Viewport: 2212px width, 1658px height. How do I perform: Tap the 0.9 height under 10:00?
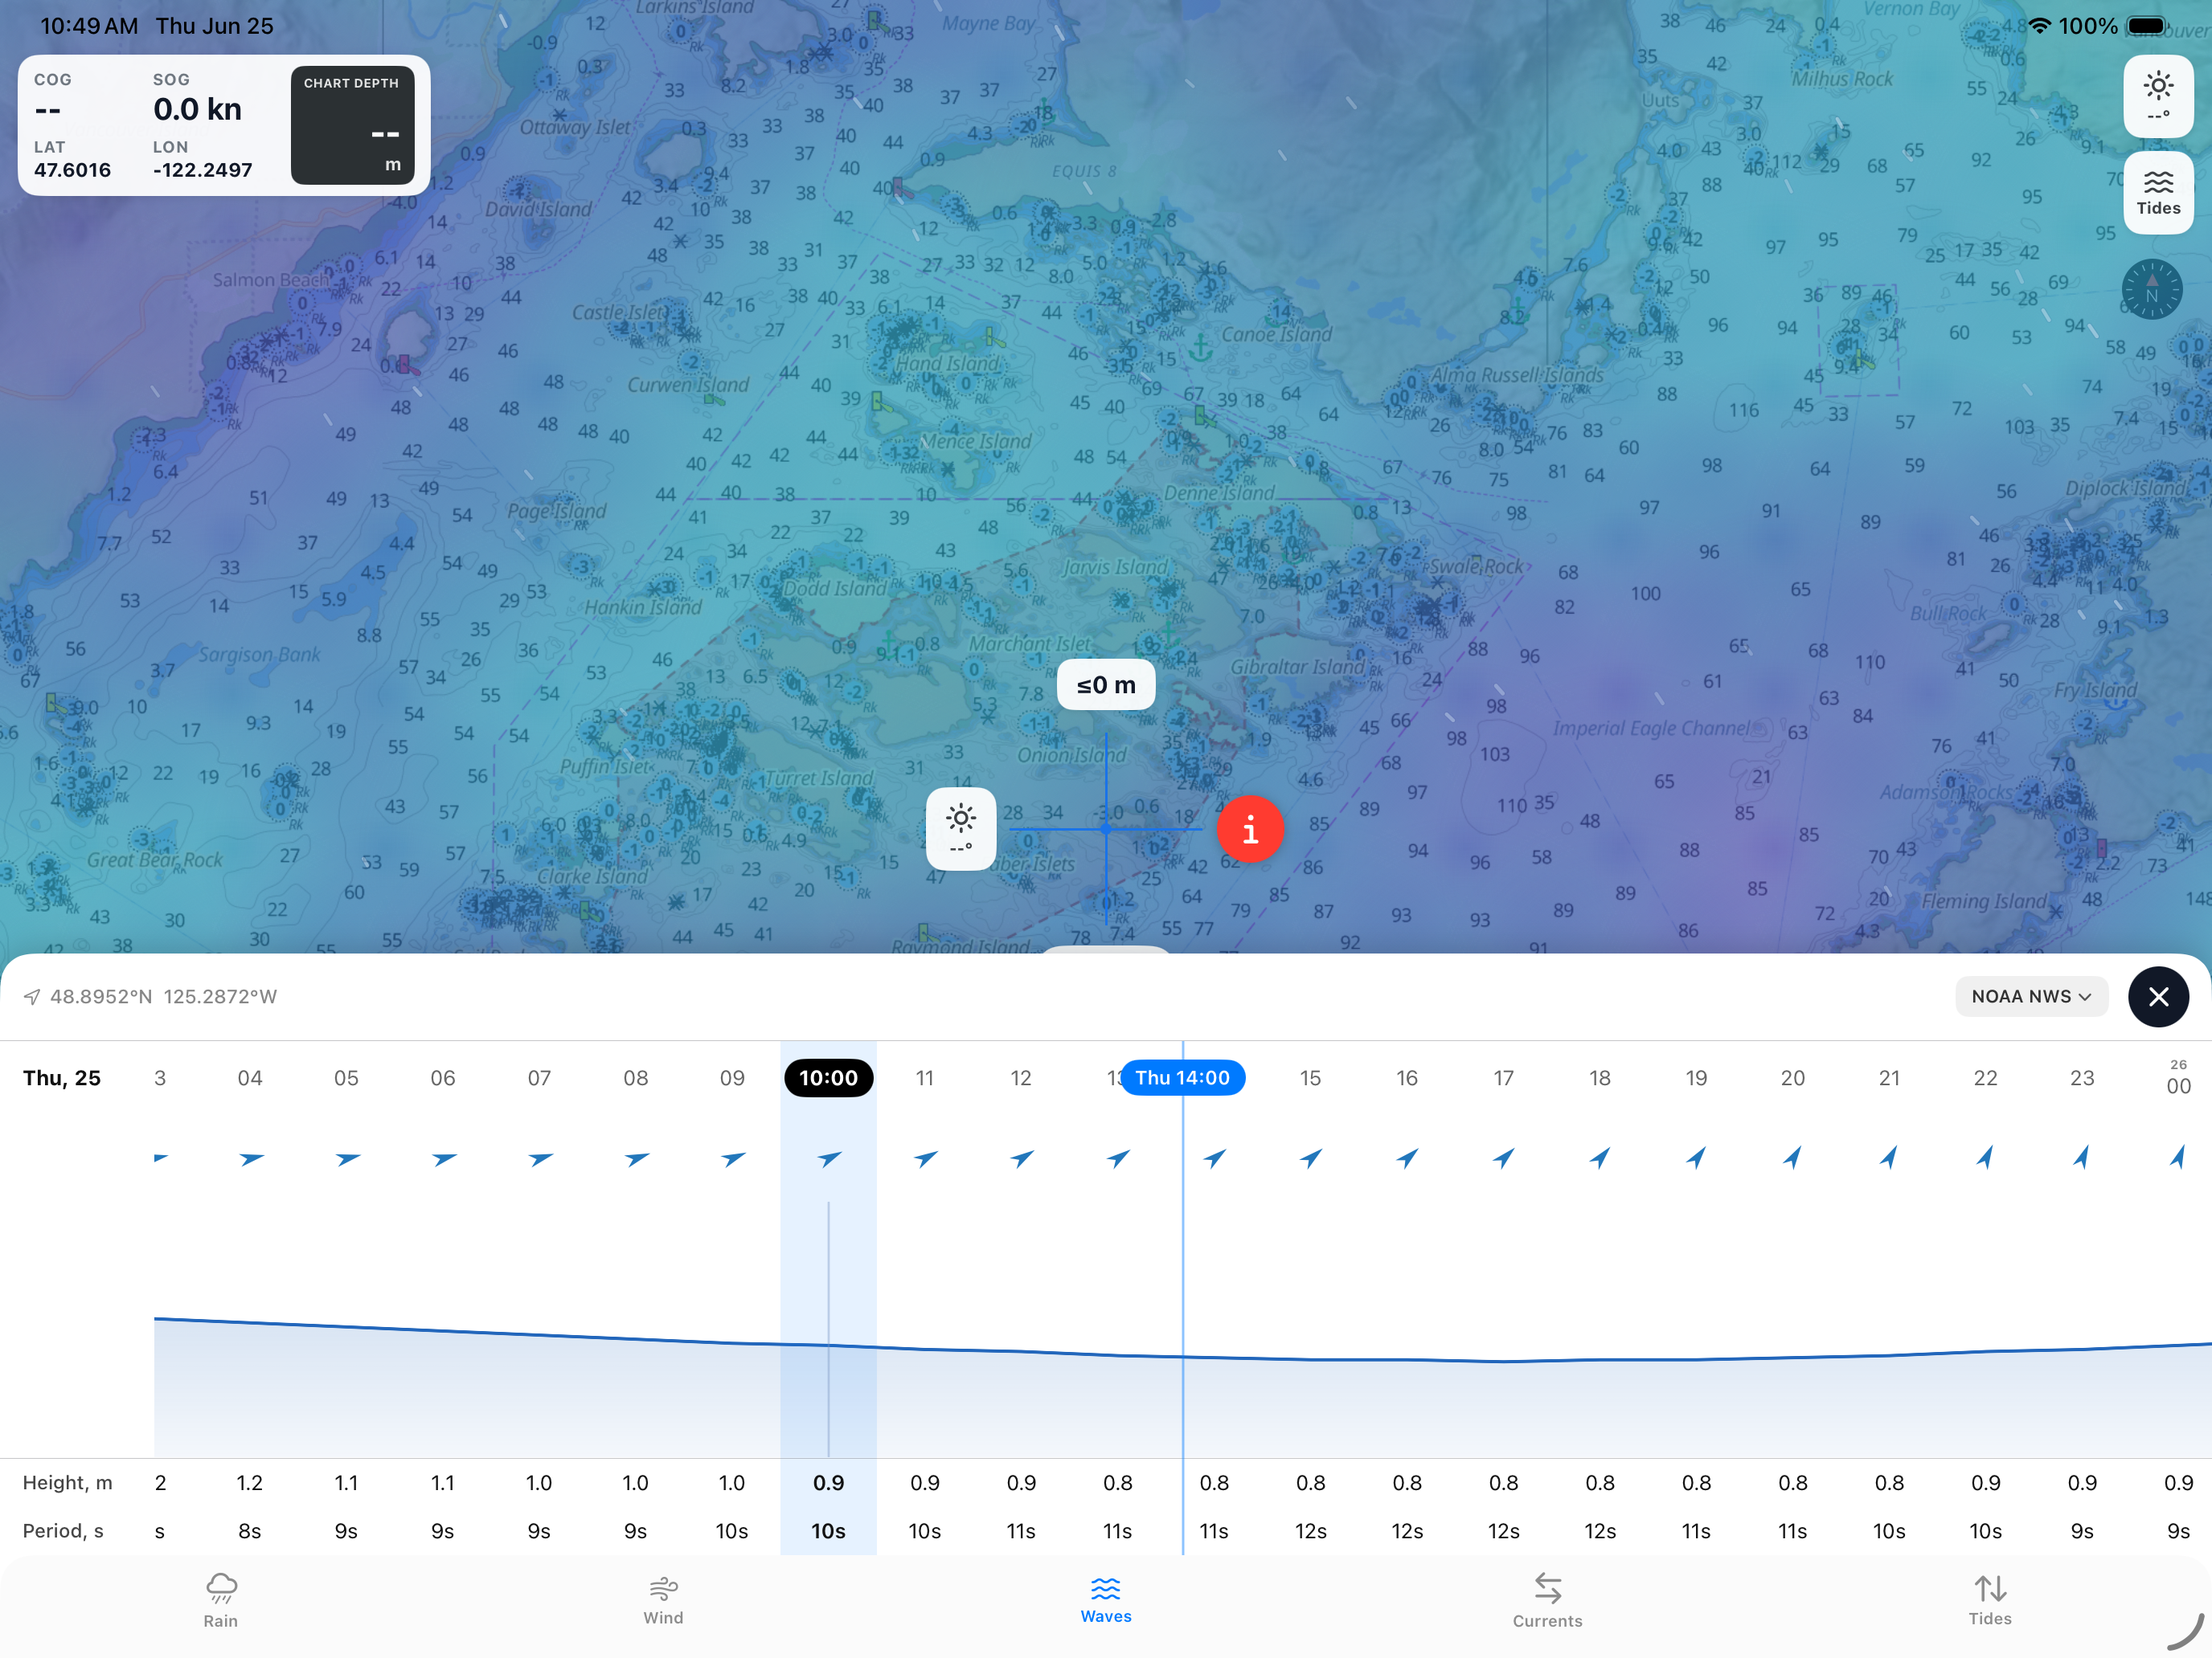828,1483
